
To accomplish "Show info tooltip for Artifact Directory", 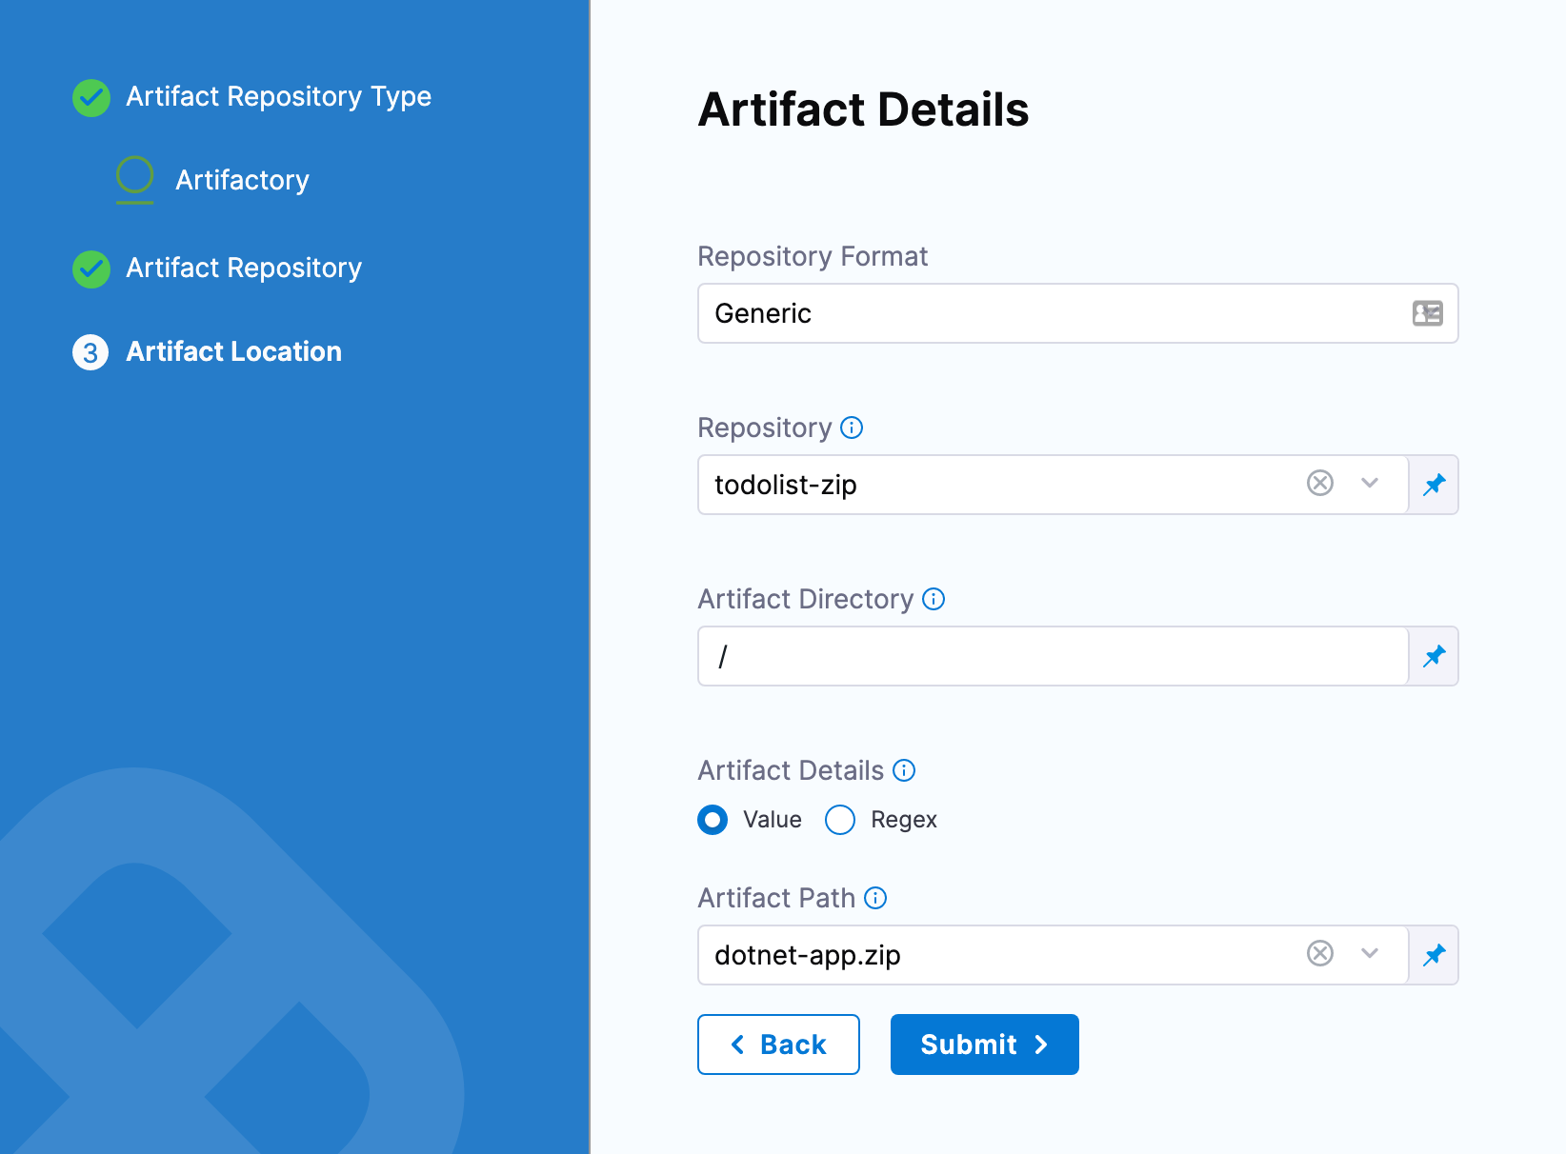I will point(934,599).
